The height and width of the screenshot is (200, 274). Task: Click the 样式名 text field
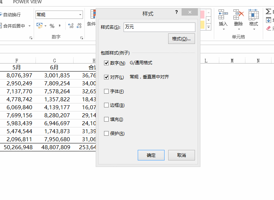pos(159,27)
